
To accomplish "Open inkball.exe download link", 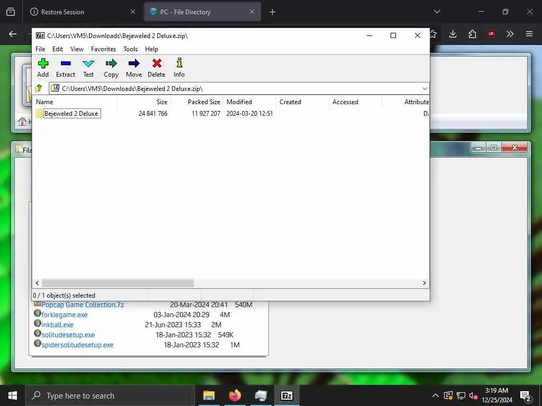I will 57,325.
